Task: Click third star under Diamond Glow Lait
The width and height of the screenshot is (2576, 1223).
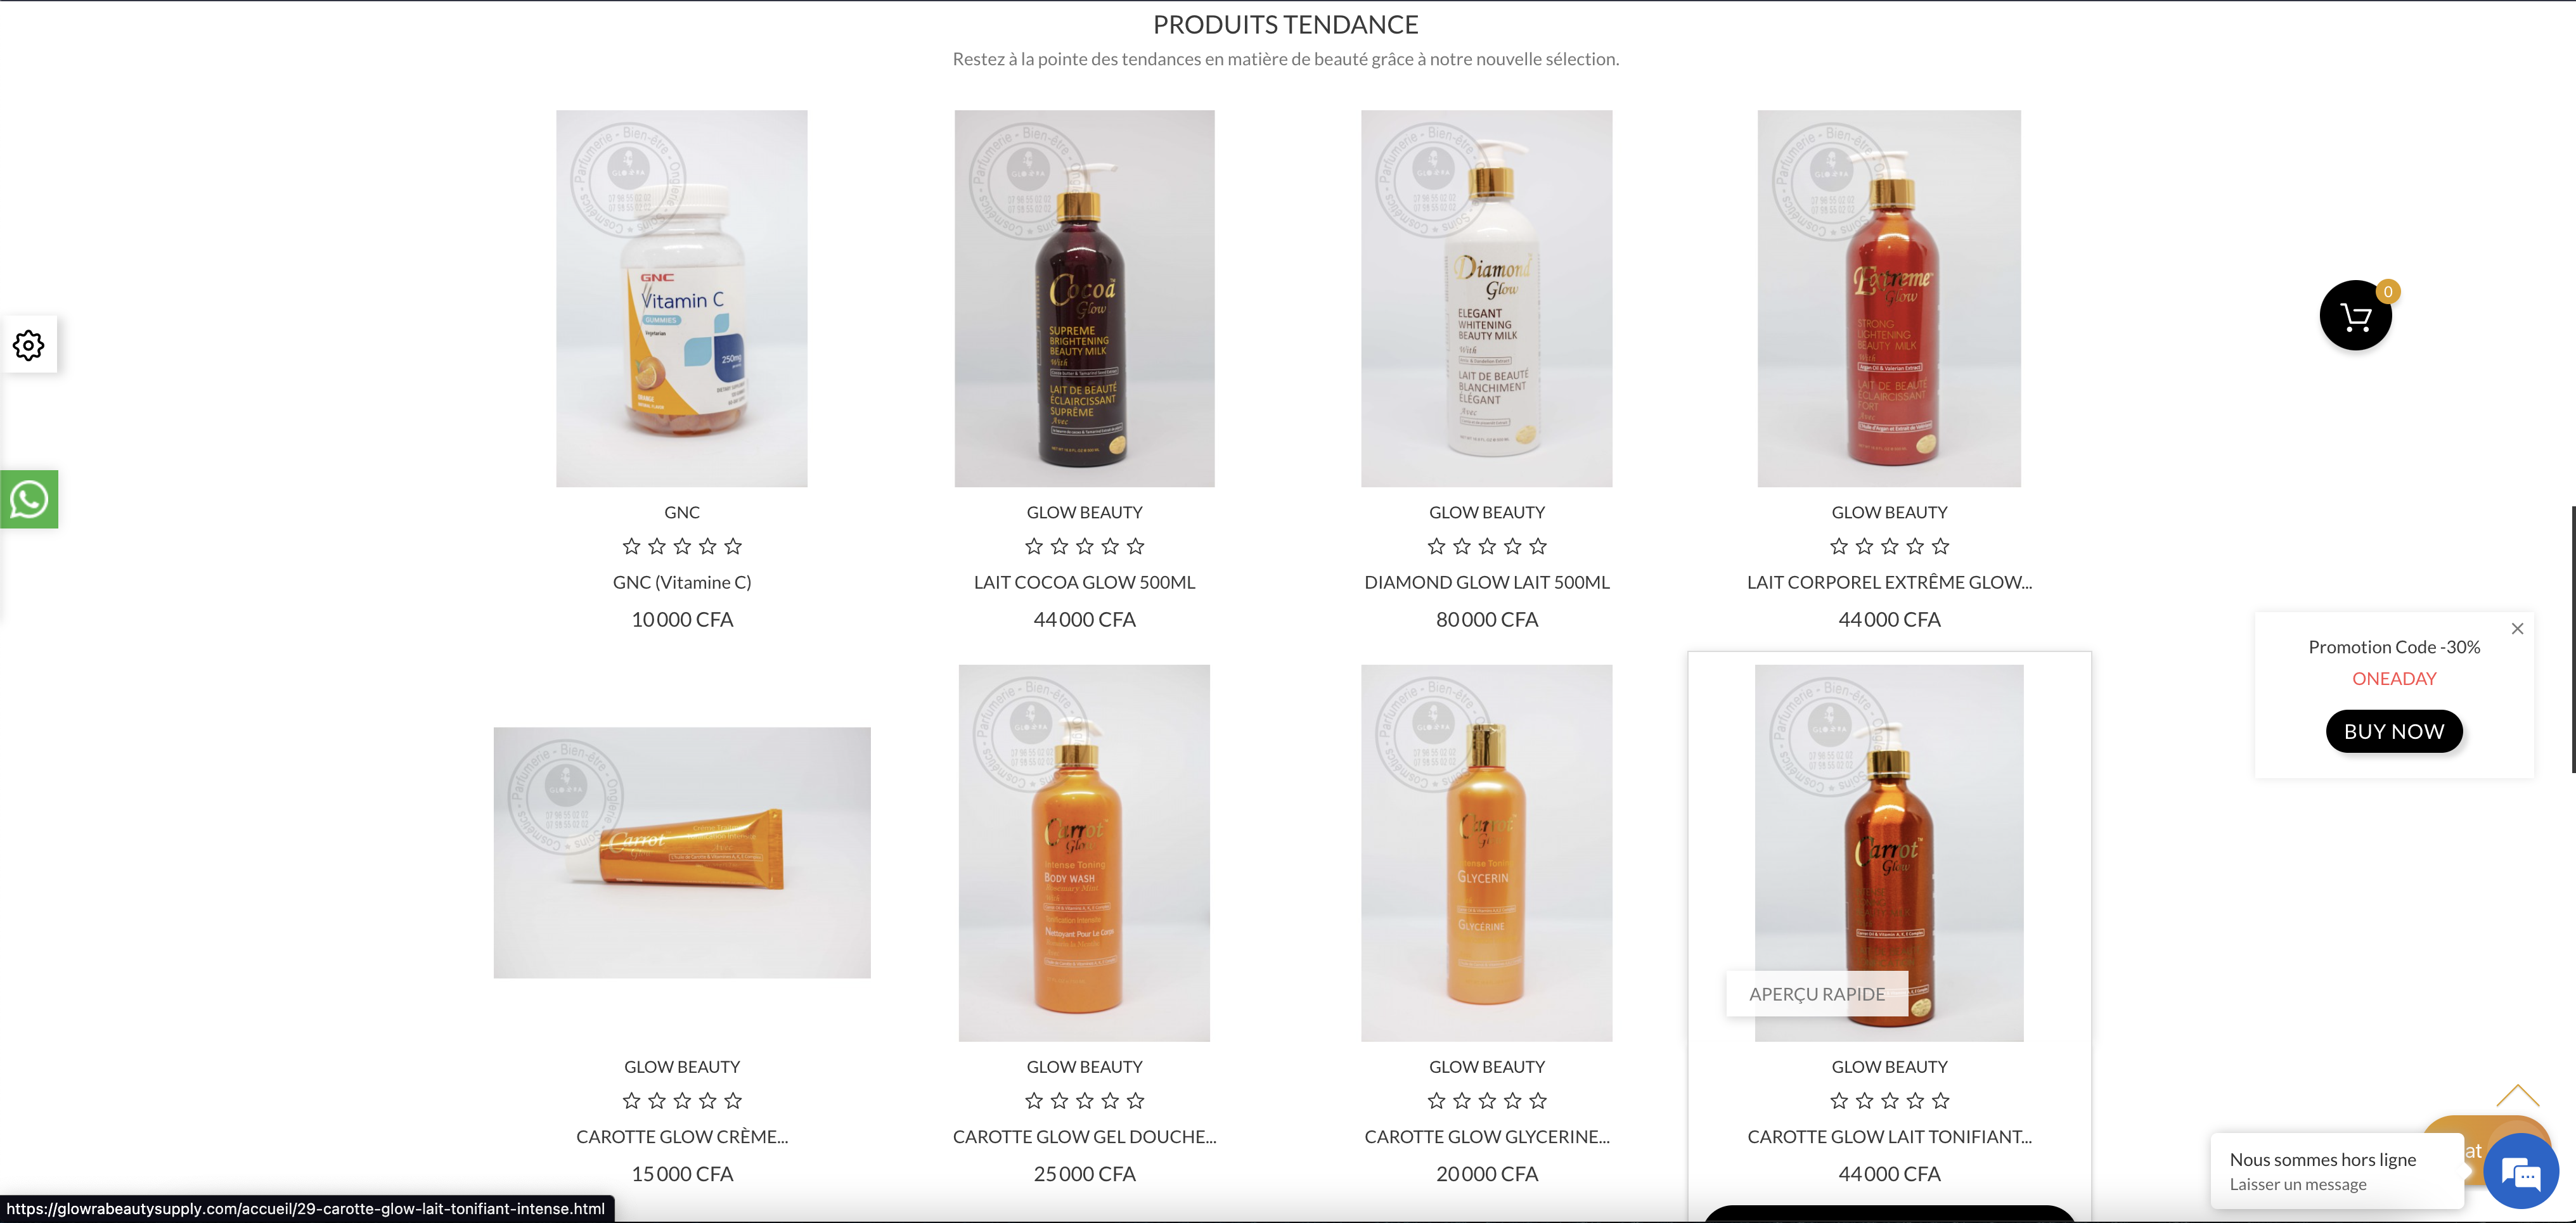Action: pos(1487,546)
